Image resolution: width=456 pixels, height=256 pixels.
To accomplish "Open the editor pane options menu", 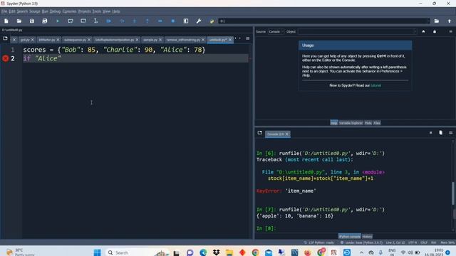I will click(x=247, y=38).
